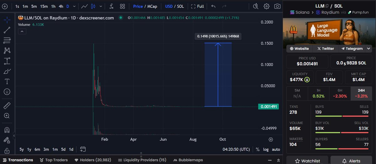
Task: Switch chart to MCap view
Action: [x=152, y=6]
